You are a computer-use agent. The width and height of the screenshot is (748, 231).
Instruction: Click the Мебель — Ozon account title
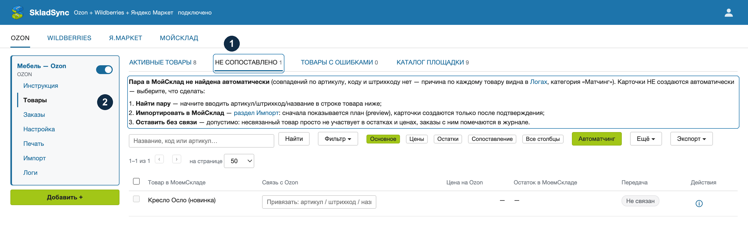[42, 66]
